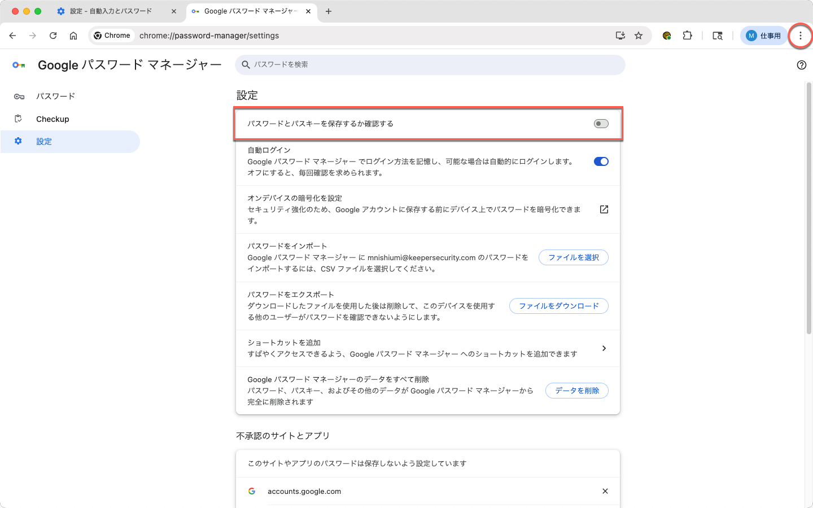Image resolution: width=813 pixels, height=508 pixels.
Task: Bookmark this page with star icon
Action: [639, 36]
